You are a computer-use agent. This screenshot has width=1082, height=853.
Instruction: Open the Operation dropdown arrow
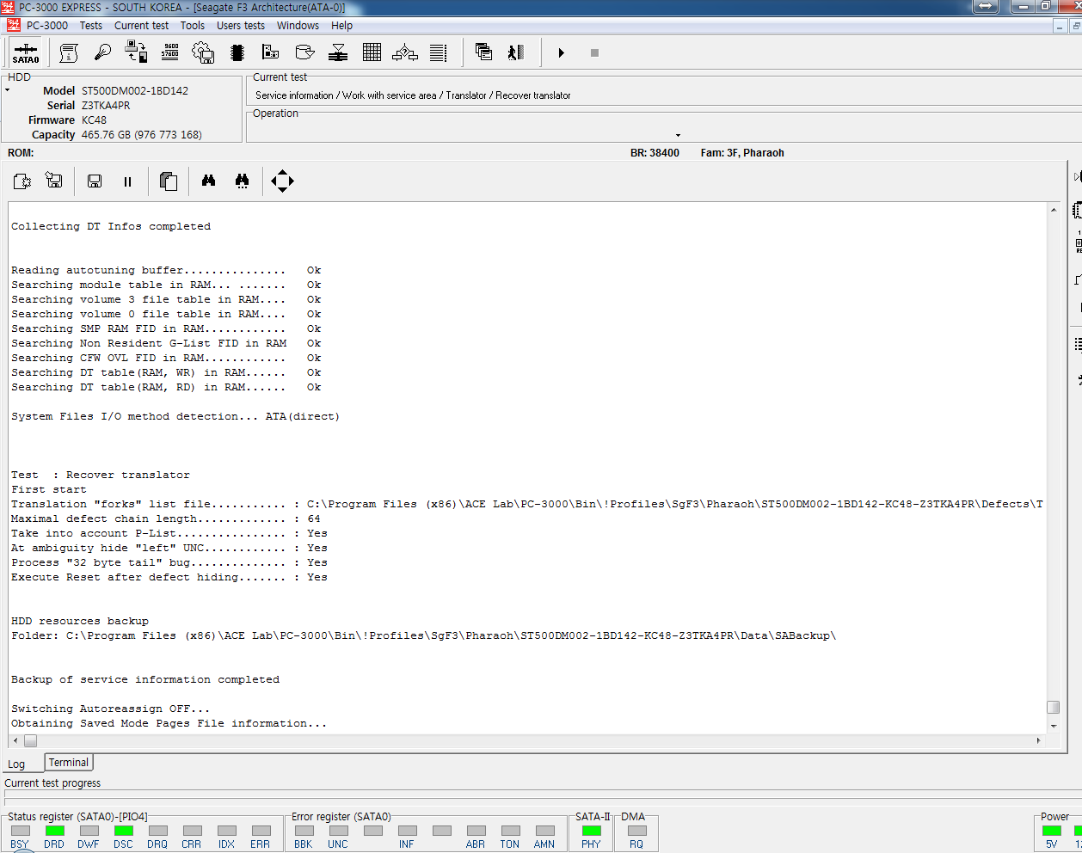(678, 135)
